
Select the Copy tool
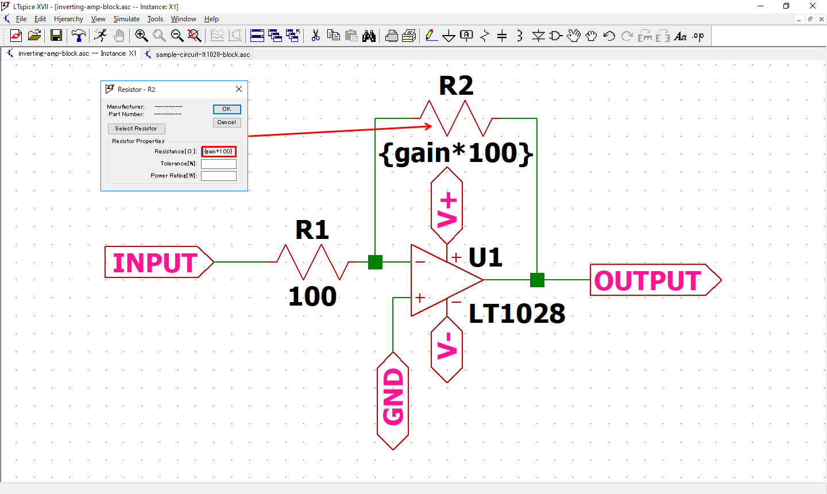pyautogui.click(x=333, y=36)
